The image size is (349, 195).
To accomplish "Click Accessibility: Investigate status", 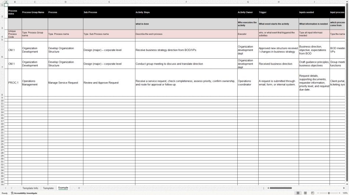I will tap(24, 193).
